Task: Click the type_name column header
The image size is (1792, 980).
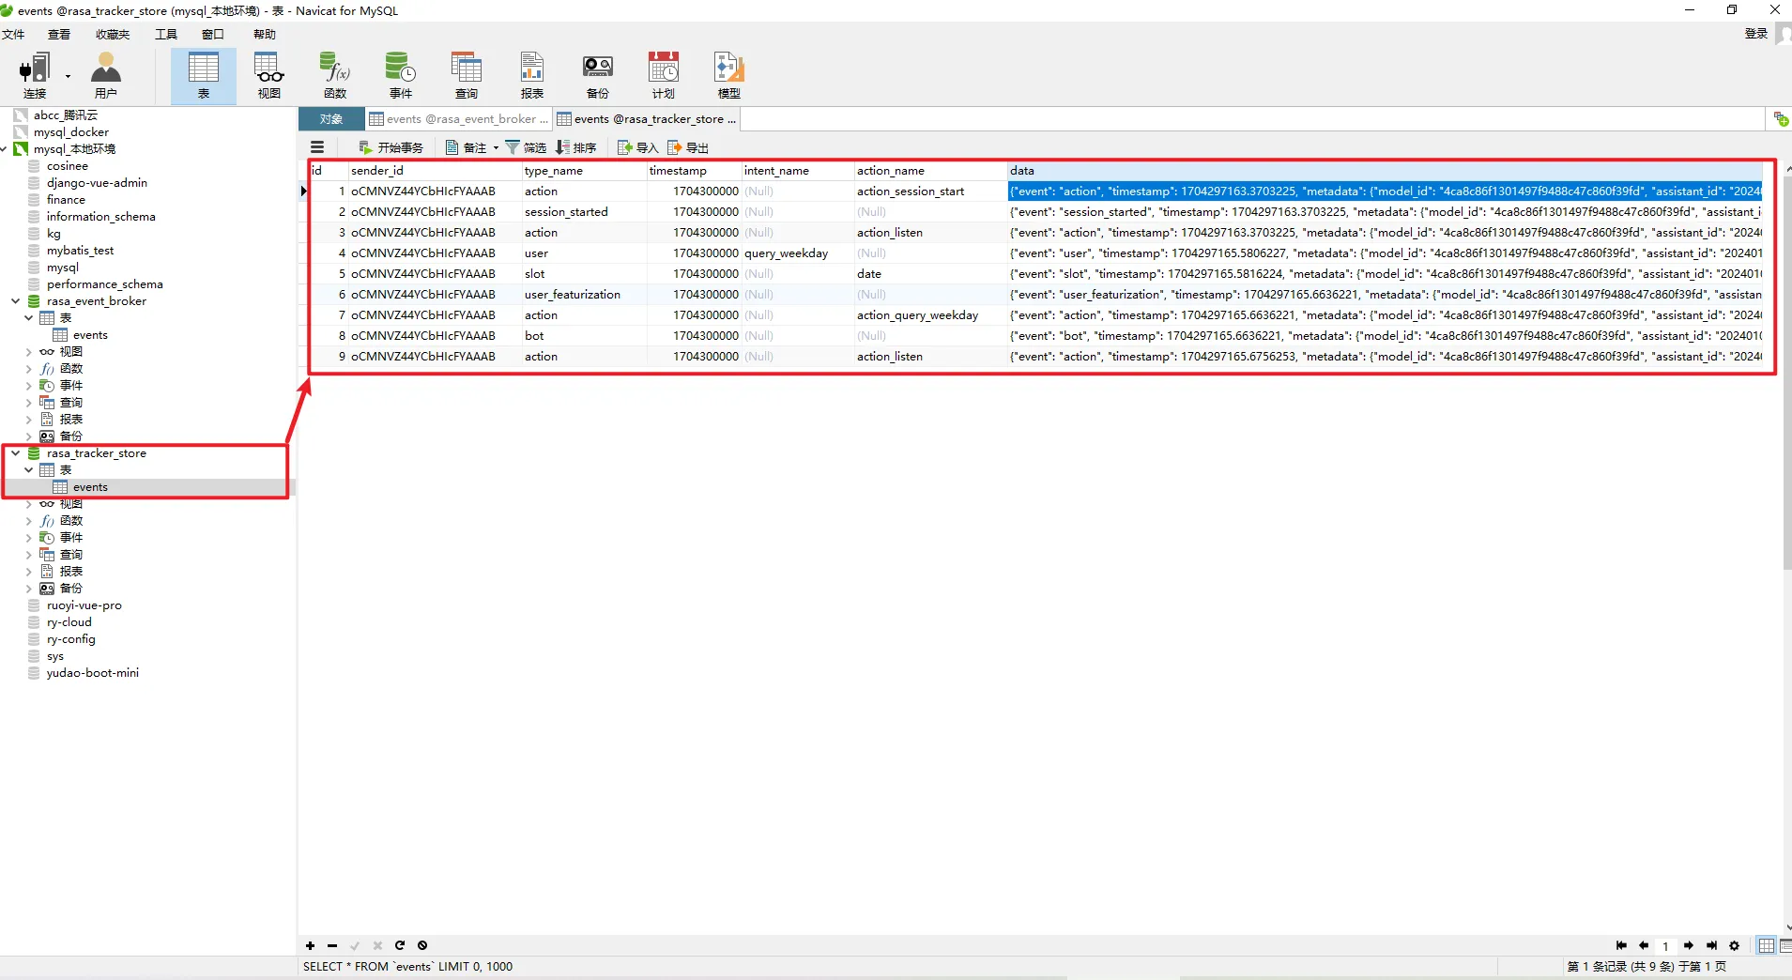Action: pyautogui.click(x=584, y=171)
